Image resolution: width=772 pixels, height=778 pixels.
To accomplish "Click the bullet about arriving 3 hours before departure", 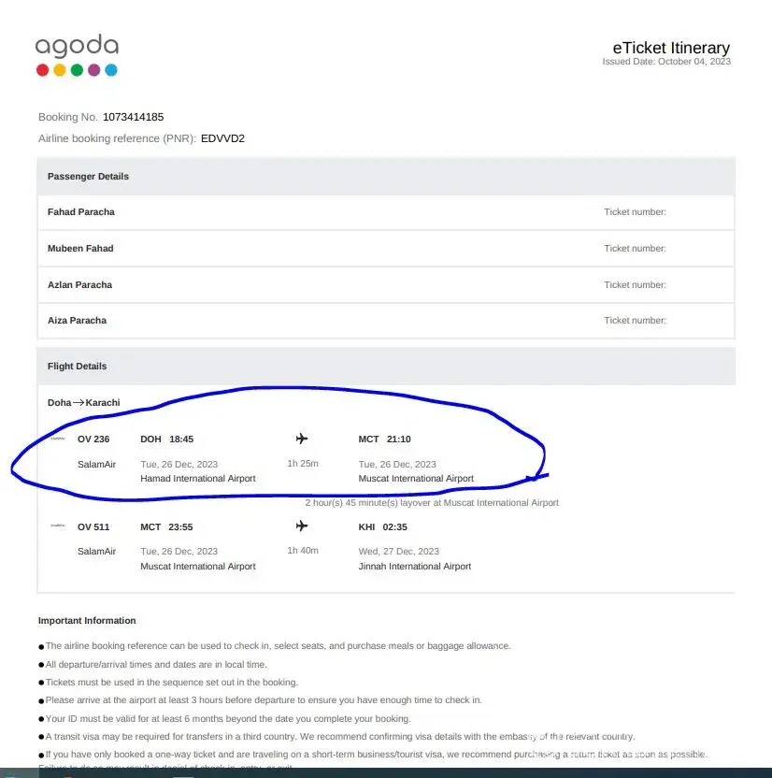I will click(x=261, y=700).
